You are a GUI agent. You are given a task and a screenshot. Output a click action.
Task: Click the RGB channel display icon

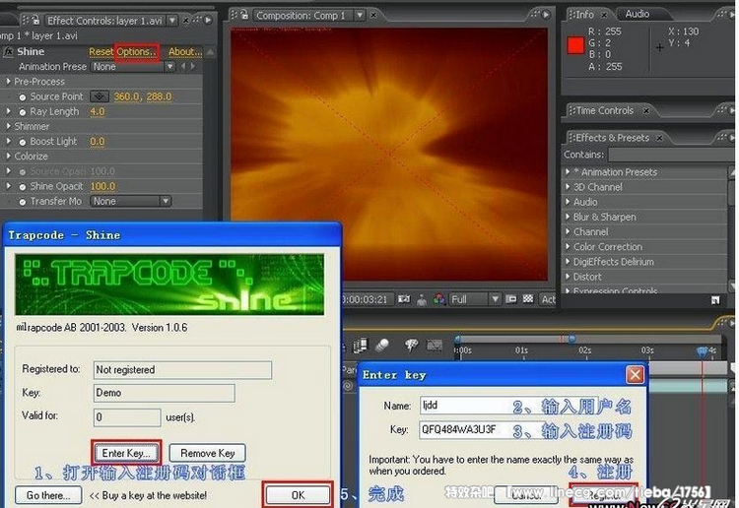[x=439, y=299]
